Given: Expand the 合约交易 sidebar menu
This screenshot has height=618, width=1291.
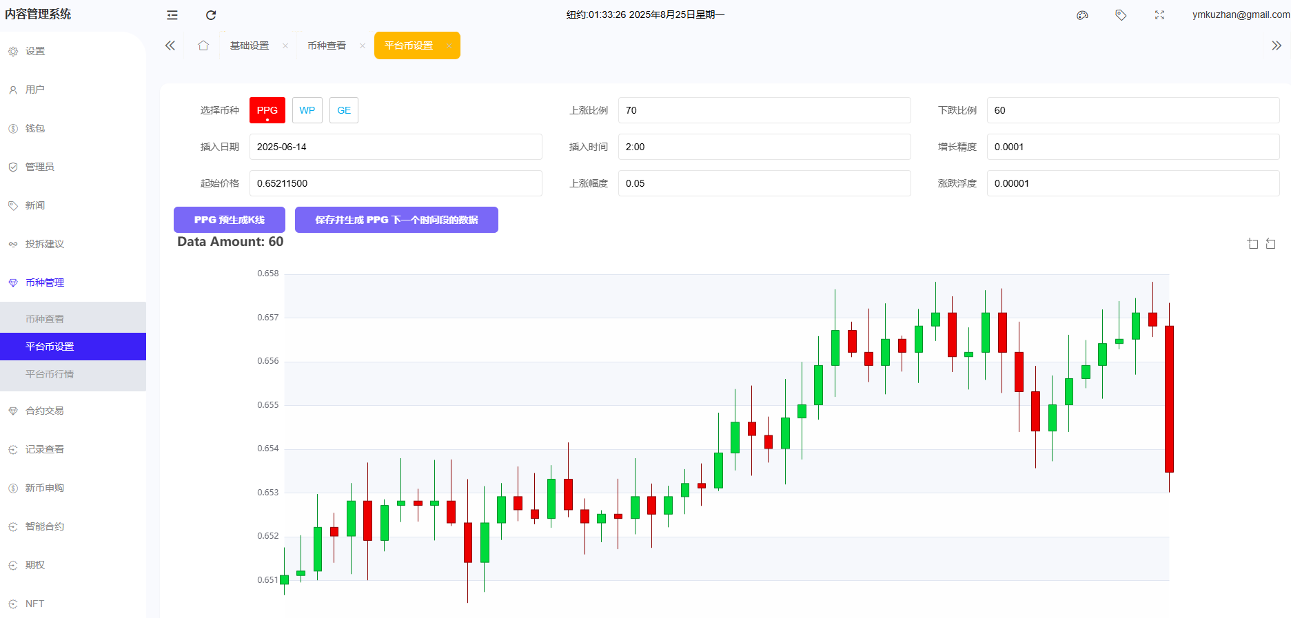Looking at the screenshot, I should click(x=45, y=411).
